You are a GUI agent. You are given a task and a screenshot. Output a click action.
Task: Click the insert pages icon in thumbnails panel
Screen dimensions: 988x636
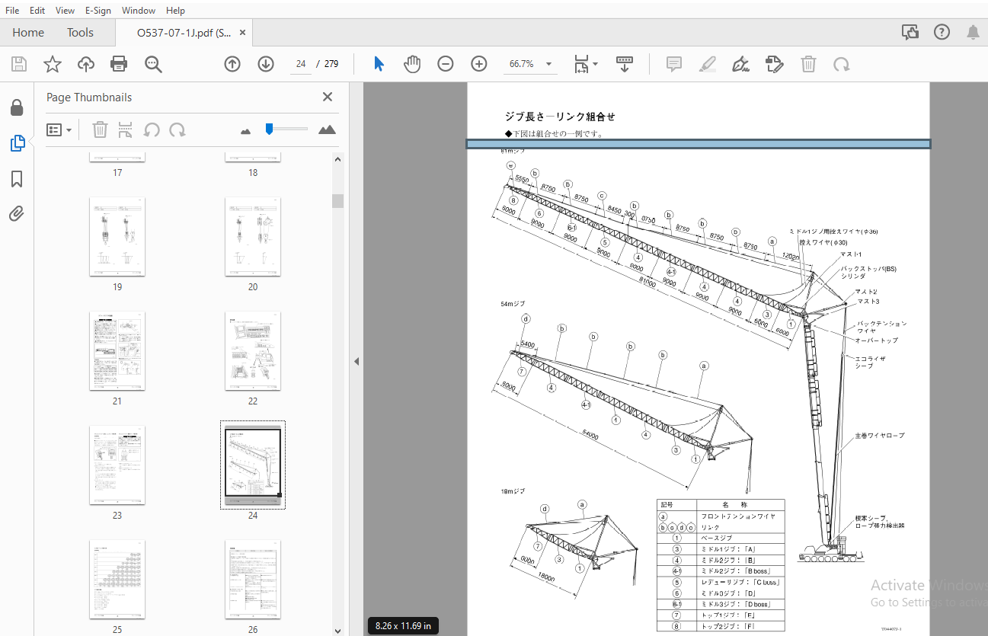tap(126, 129)
